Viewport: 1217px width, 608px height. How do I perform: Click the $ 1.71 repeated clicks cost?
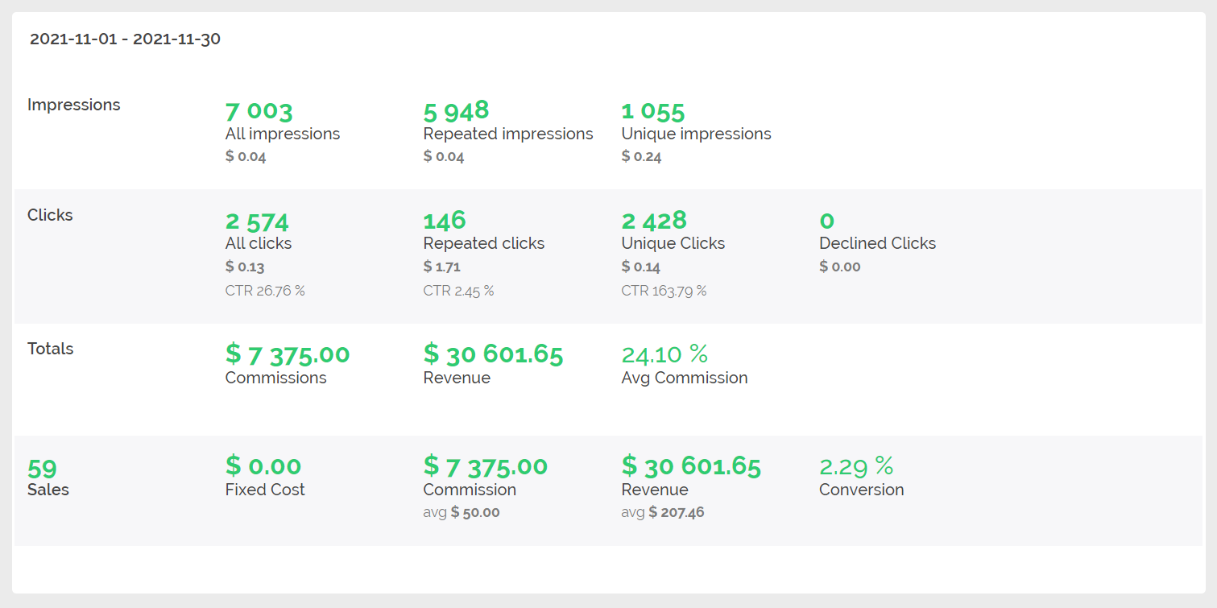(x=442, y=267)
